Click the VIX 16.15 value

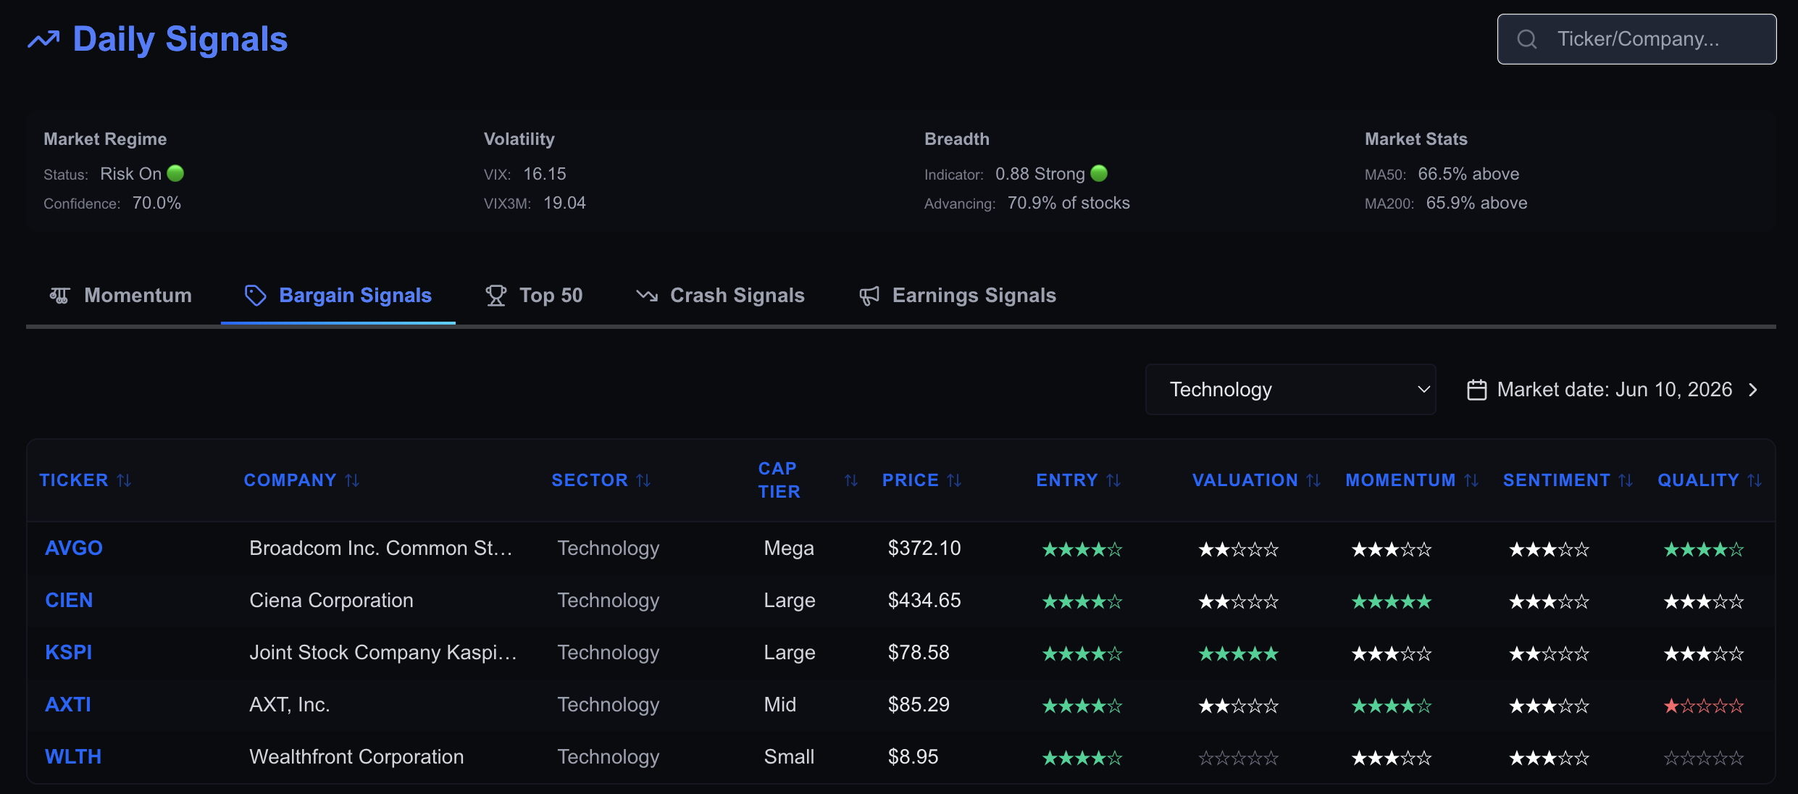pos(545,174)
